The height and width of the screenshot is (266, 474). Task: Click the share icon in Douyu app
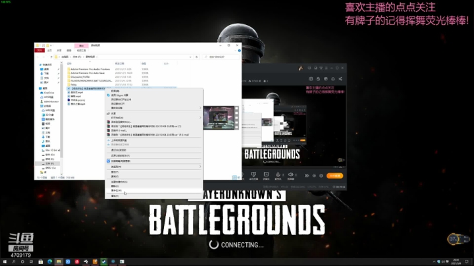340,79
